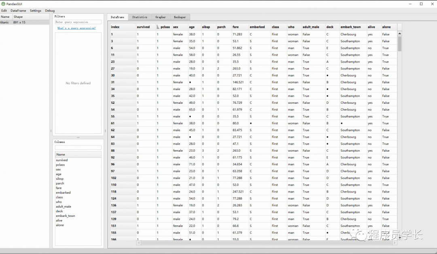This screenshot has width=437, height=254.
Task: Click the 'alone' table column header
Action: coord(389,27)
